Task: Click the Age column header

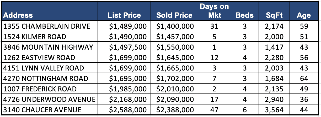Action: click(304, 15)
